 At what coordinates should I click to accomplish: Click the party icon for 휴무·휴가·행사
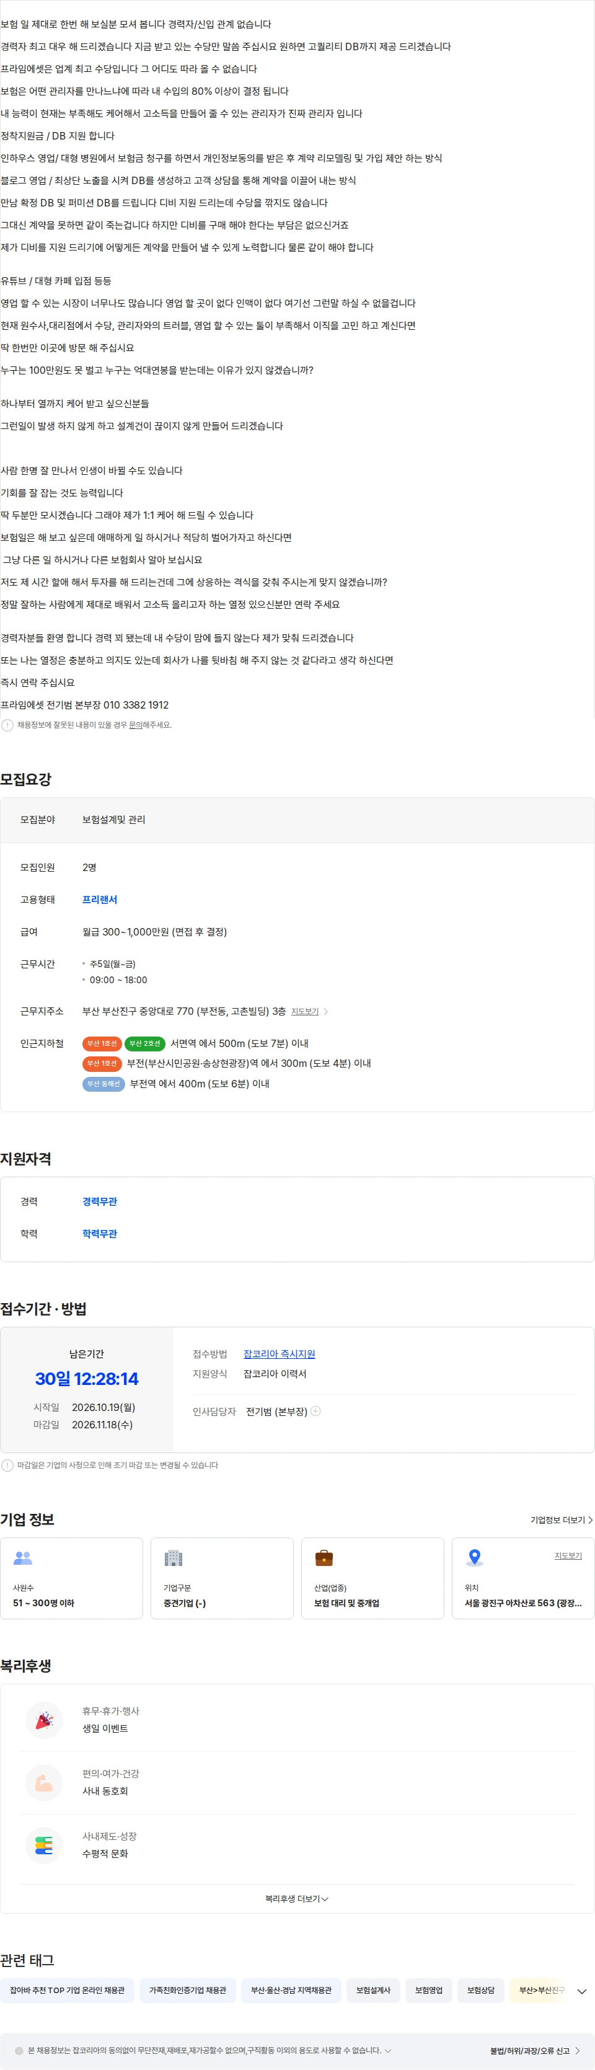coord(44,1720)
